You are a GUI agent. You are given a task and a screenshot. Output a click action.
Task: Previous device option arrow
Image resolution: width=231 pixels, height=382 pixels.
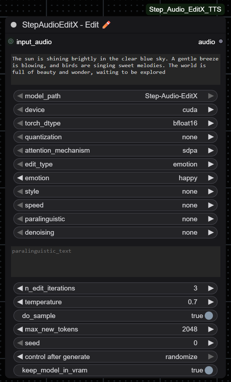click(x=20, y=110)
